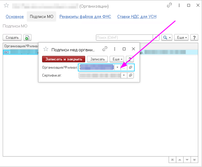Create new item by copying icon
The height and width of the screenshot is (167, 202).
27,37
